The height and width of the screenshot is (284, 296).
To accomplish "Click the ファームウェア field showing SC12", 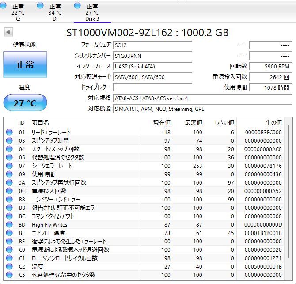I will tap(152, 45).
